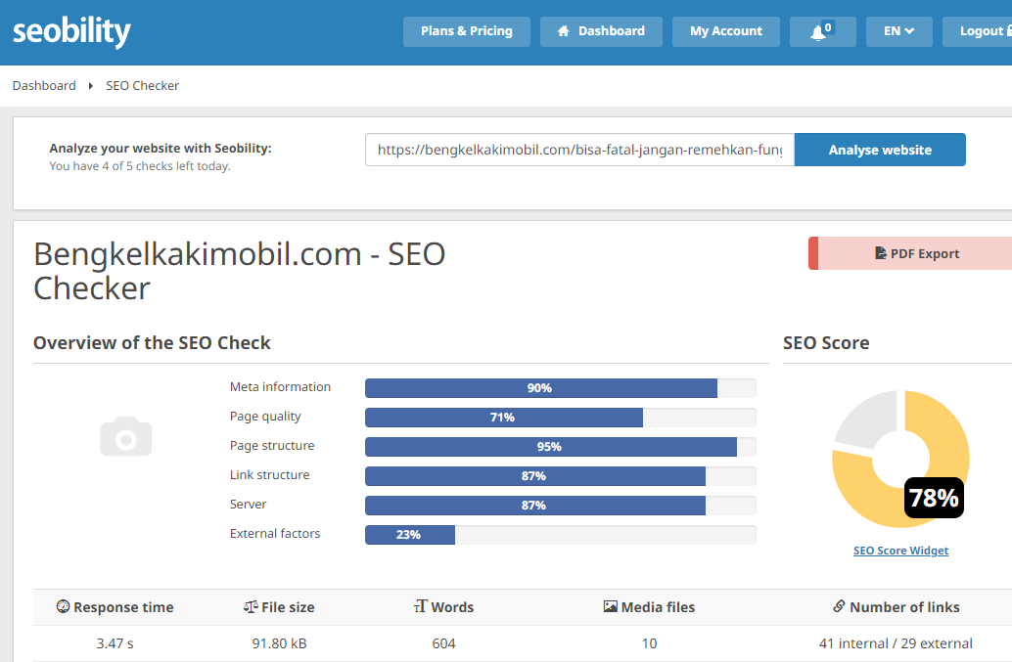Click the Words text icon
Viewport: 1012px width, 662px height.
(421, 606)
